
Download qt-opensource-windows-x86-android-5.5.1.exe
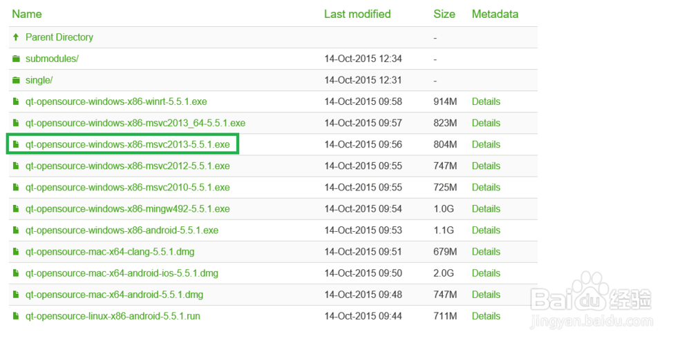pyautogui.click(x=122, y=230)
